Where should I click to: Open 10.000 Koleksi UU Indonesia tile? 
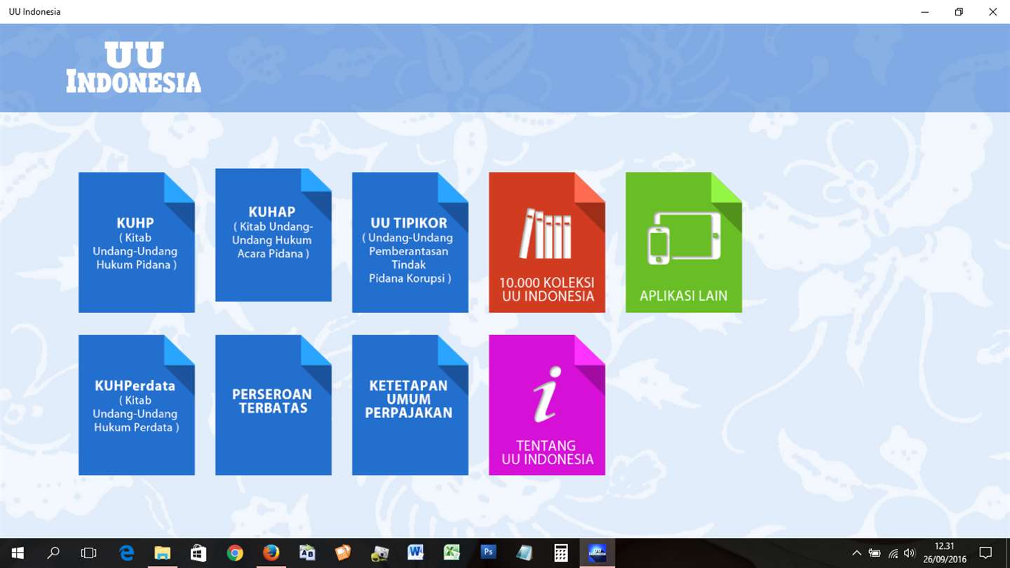[547, 243]
